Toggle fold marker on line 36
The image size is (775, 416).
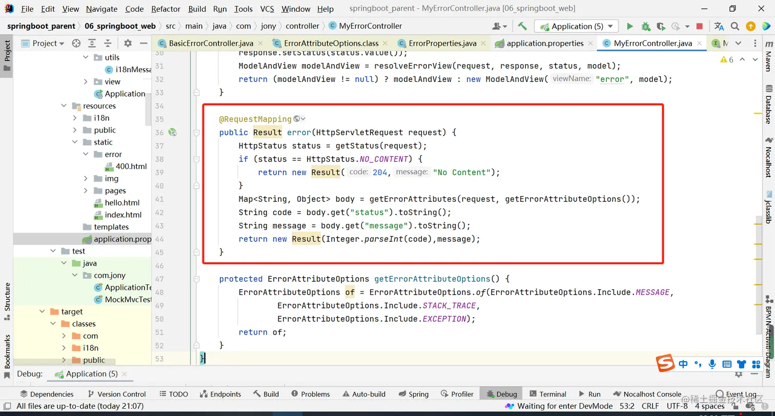[196, 132]
